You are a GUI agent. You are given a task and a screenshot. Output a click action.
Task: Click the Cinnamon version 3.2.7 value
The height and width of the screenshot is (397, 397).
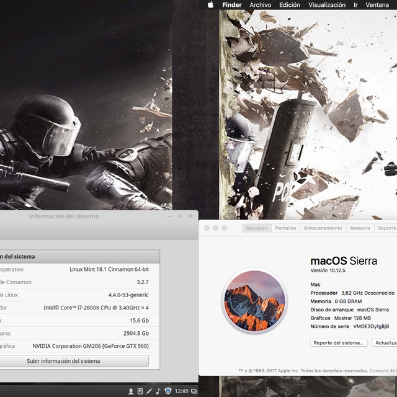click(x=143, y=282)
